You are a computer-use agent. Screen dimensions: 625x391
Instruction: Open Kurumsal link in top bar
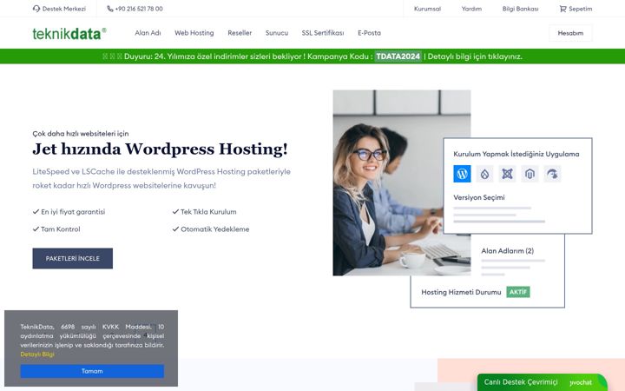click(427, 9)
